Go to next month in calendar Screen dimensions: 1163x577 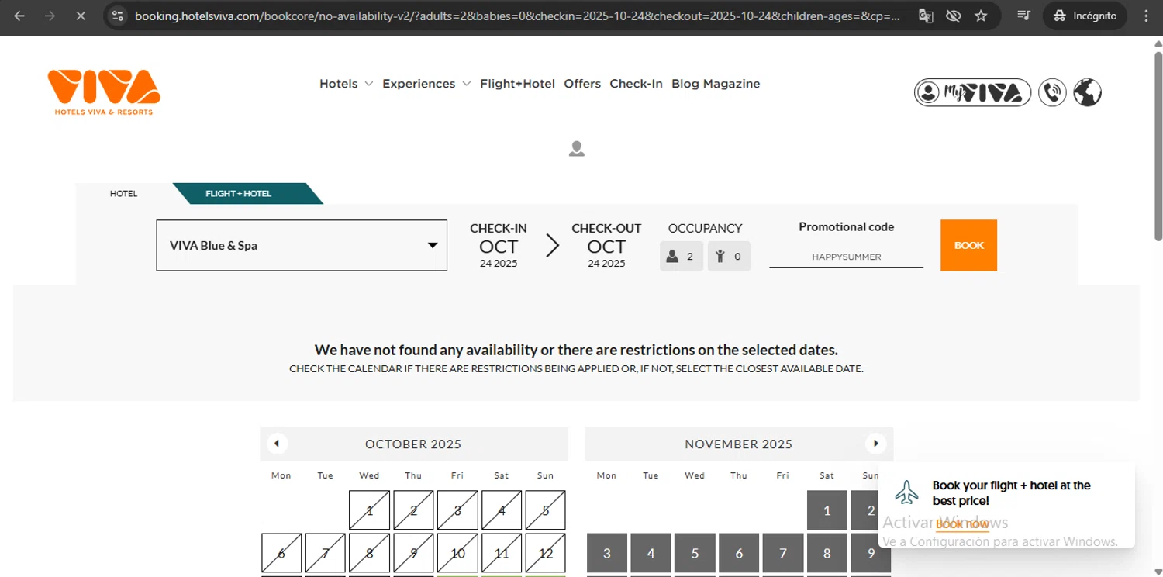[x=875, y=444]
